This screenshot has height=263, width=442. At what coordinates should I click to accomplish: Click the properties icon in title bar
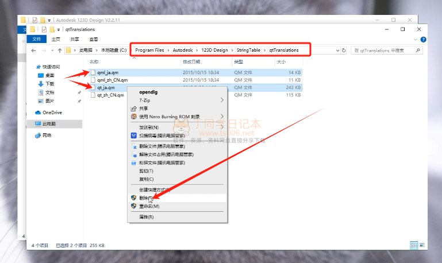coord(44,29)
